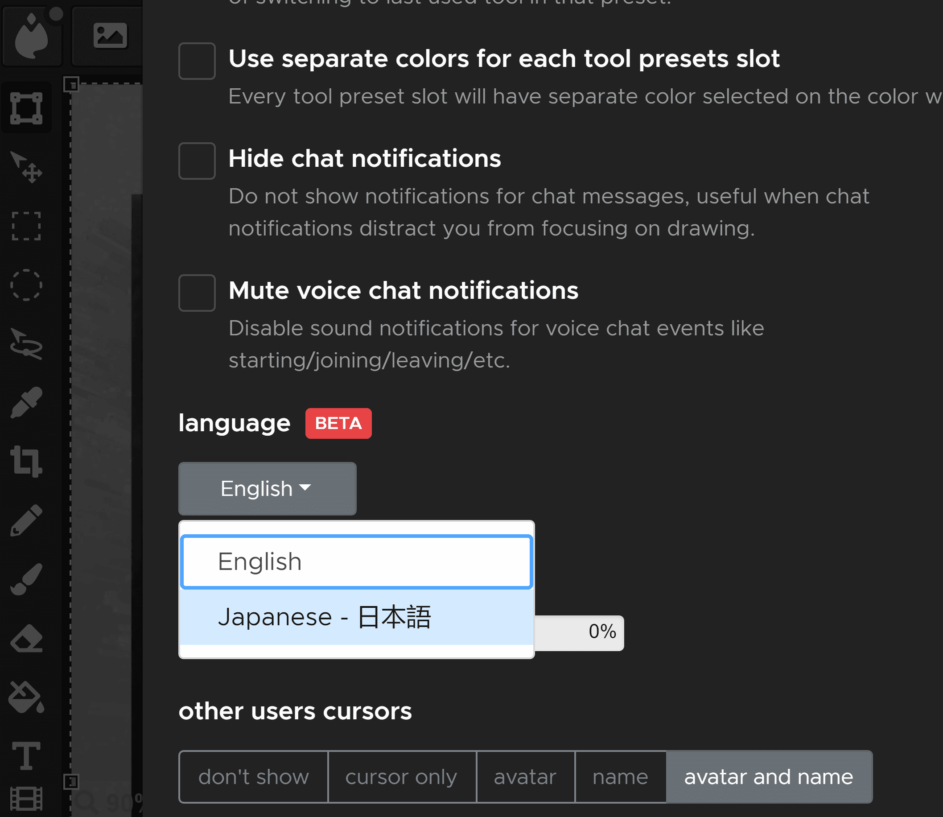Image resolution: width=943 pixels, height=817 pixels.
Task: Choose the Elliptical selection tool
Action: [26, 285]
